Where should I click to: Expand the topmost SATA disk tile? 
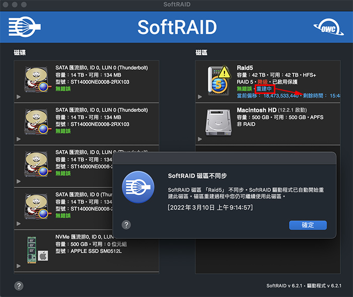point(19,97)
